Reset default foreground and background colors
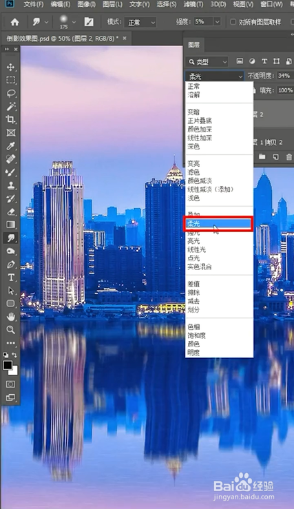The width and height of the screenshot is (294, 509). (6, 355)
